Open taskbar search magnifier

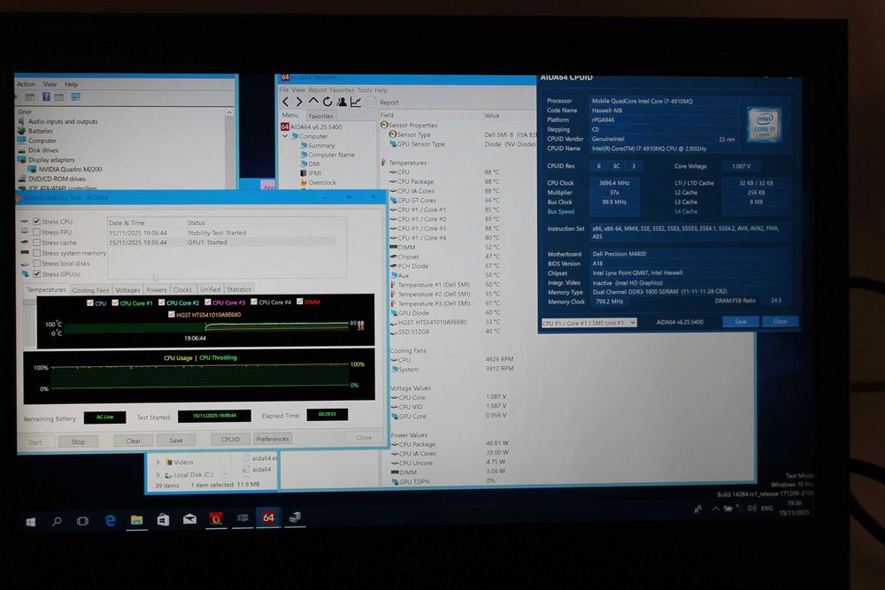(57, 522)
